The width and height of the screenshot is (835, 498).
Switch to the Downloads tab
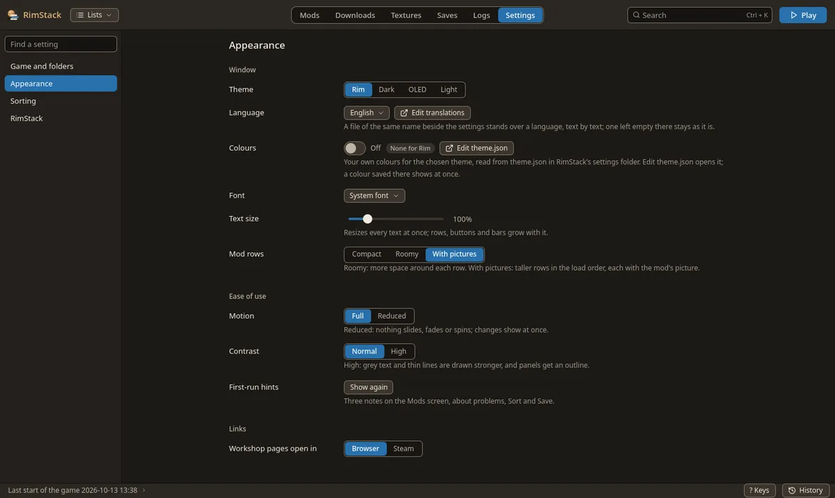[x=355, y=15]
